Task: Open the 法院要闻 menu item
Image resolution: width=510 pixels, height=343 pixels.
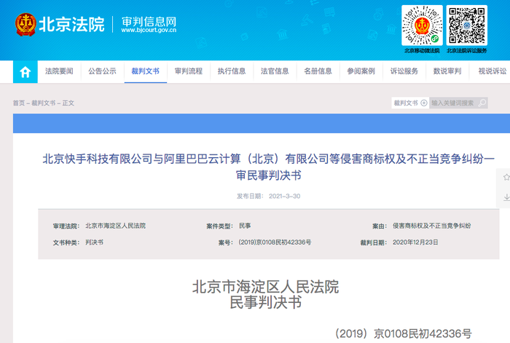Action: point(59,71)
